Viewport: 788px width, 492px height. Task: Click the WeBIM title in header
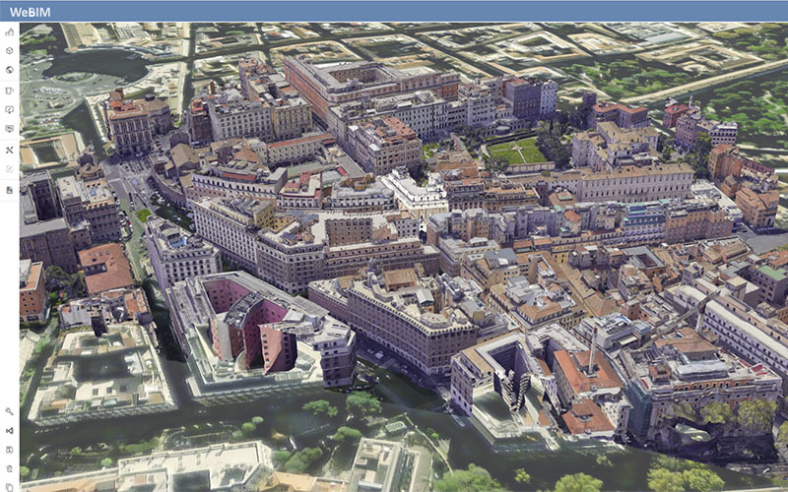[x=31, y=13]
